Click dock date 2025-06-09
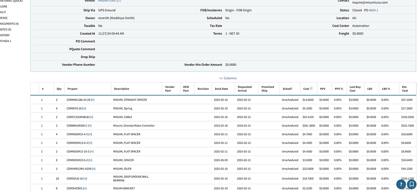The height and width of the screenshot is (192, 419). click(221, 160)
